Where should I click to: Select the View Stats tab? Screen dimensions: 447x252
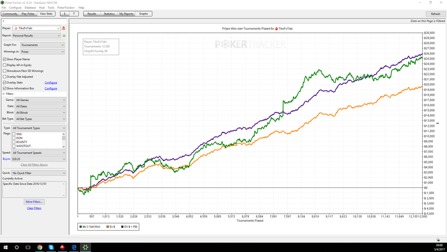tap(46, 13)
